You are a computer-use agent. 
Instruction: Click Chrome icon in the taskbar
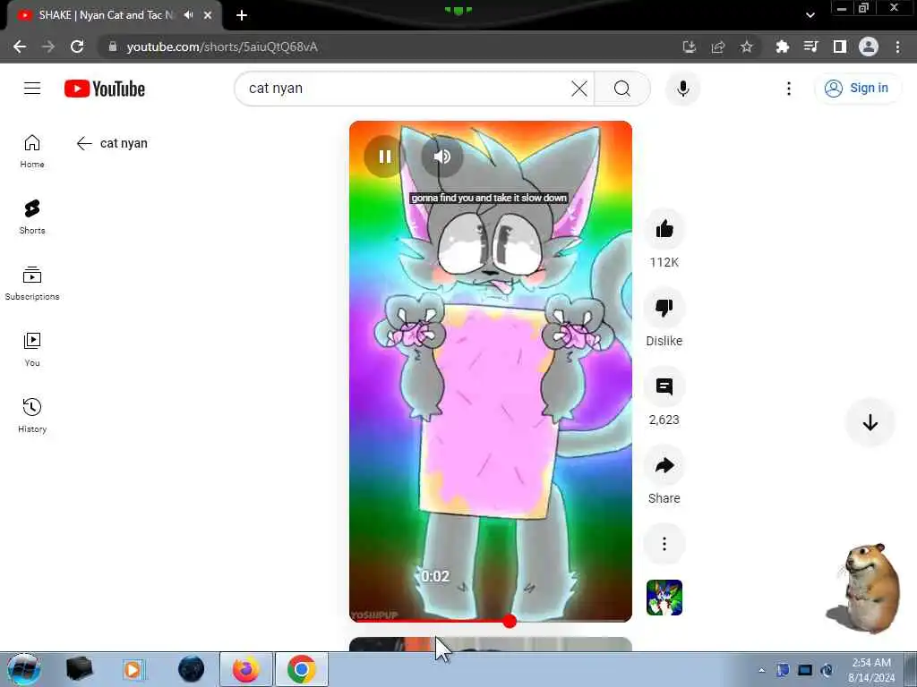coord(302,669)
